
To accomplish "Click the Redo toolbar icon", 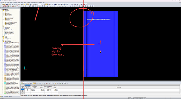I will tap(16, 4).
